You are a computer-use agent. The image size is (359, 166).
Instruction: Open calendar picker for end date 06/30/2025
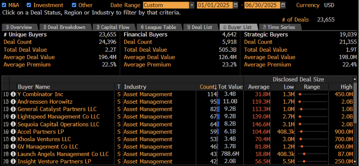283,5
